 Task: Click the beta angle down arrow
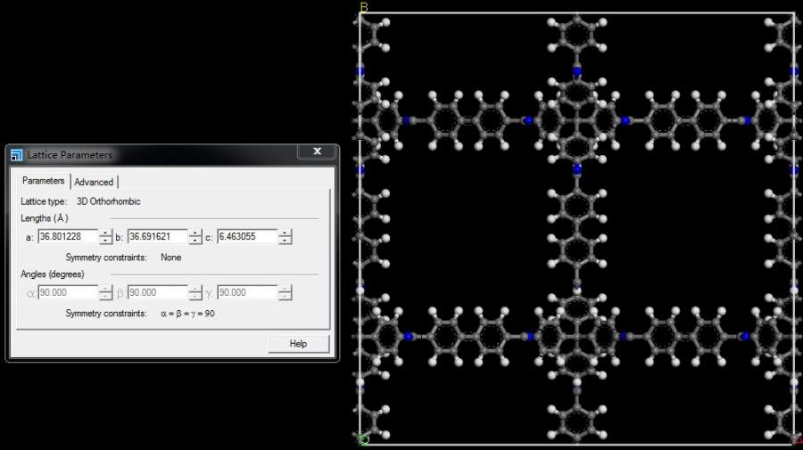[195, 296]
